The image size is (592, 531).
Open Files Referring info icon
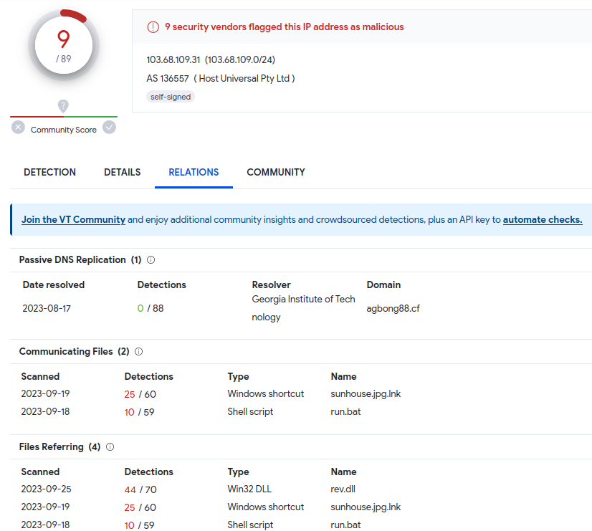coord(110,447)
